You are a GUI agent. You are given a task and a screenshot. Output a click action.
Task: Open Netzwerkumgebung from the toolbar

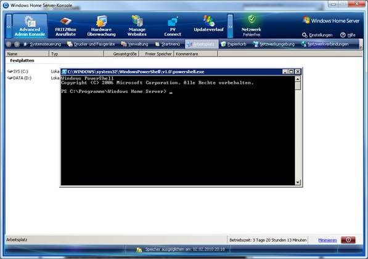tap(274, 44)
